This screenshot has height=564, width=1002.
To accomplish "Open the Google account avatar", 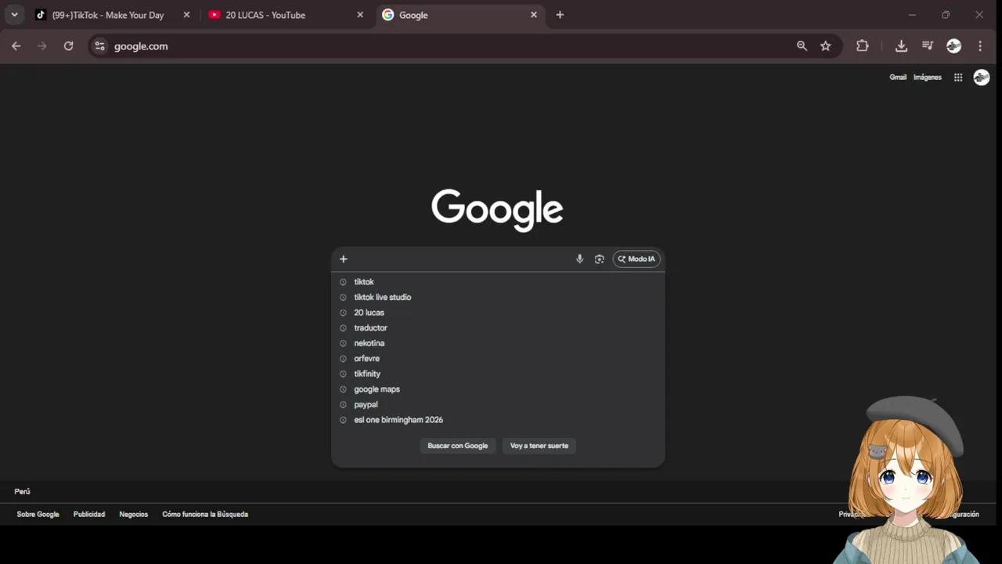I will (x=982, y=77).
